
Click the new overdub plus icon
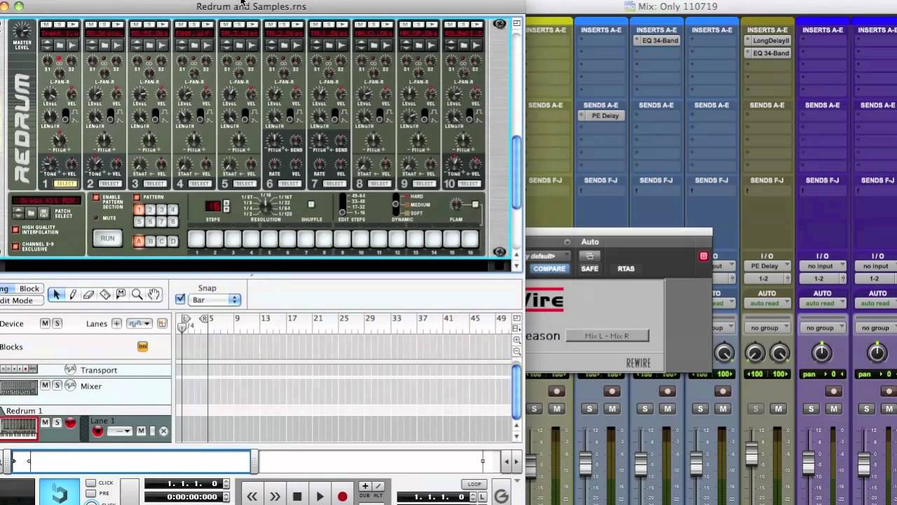pyautogui.click(x=365, y=485)
